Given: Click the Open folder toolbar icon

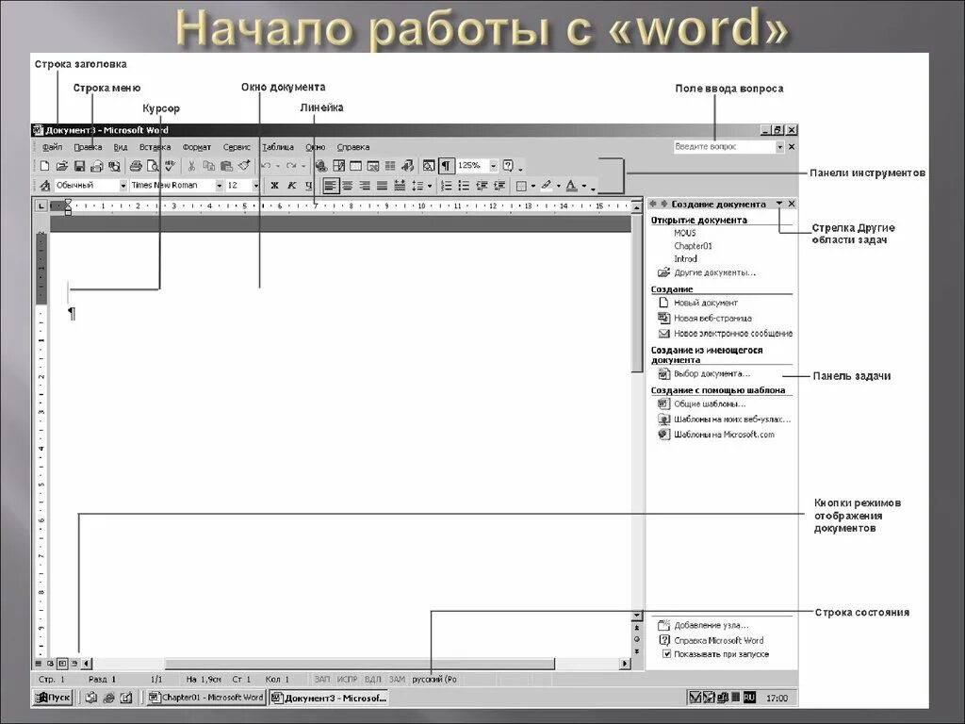Looking at the screenshot, I should coord(61,166).
